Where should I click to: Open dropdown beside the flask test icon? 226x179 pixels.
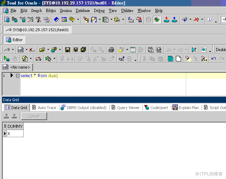(127, 50)
